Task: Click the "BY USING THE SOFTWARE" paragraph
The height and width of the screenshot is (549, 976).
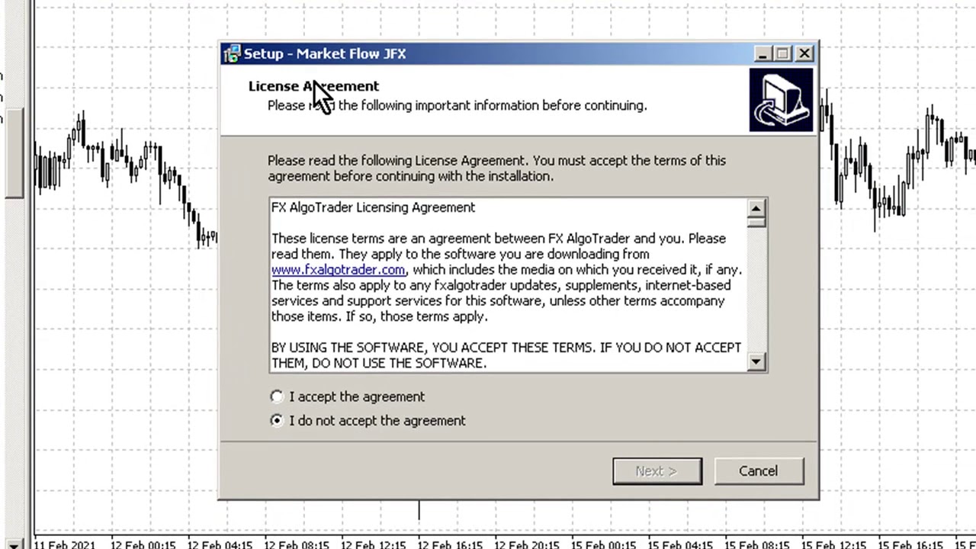Action: [x=506, y=355]
